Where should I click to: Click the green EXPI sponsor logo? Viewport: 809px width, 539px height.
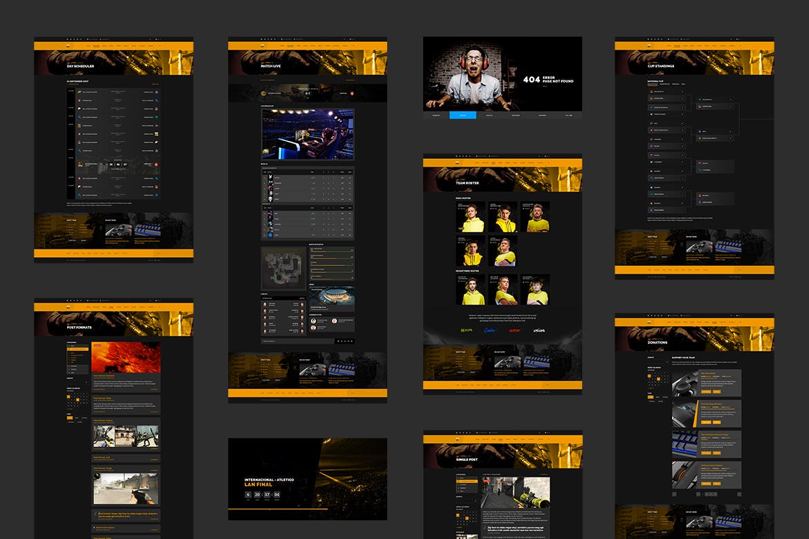point(466,330)
